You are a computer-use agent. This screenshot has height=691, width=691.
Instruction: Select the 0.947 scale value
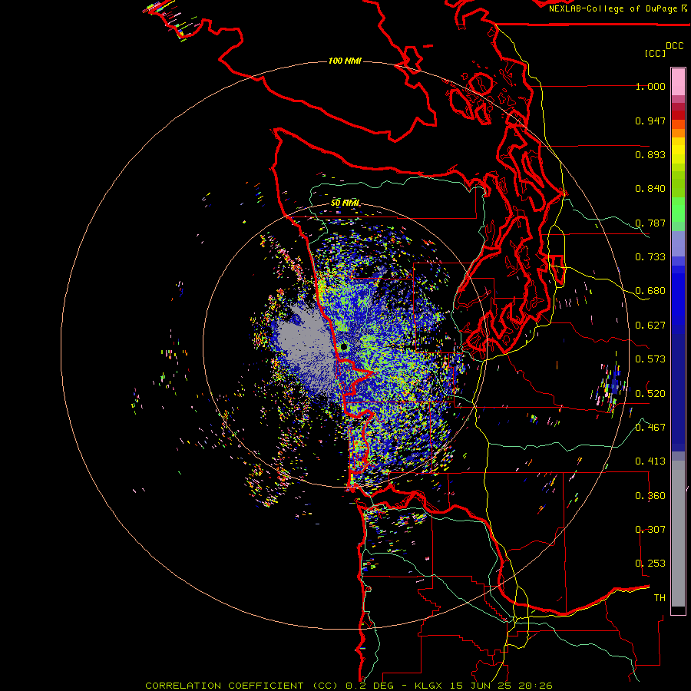tap(650, 121)
